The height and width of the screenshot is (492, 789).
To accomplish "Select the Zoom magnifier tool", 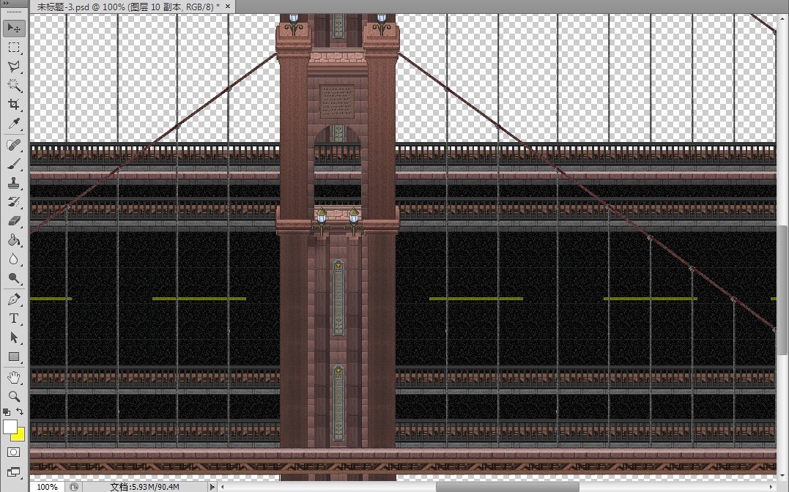I will pos(14,397).
